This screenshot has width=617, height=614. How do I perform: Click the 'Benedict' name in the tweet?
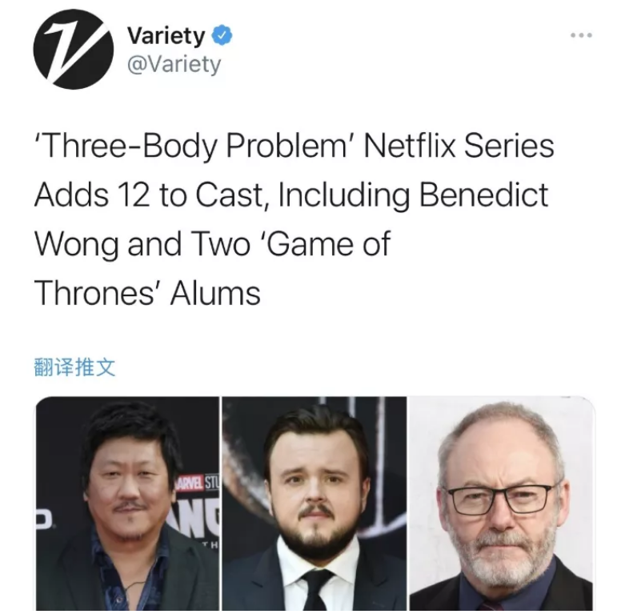click(483, 195)
